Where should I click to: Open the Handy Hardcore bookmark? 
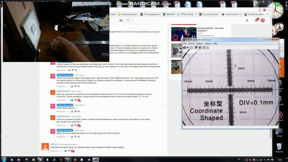coord(232,14)
